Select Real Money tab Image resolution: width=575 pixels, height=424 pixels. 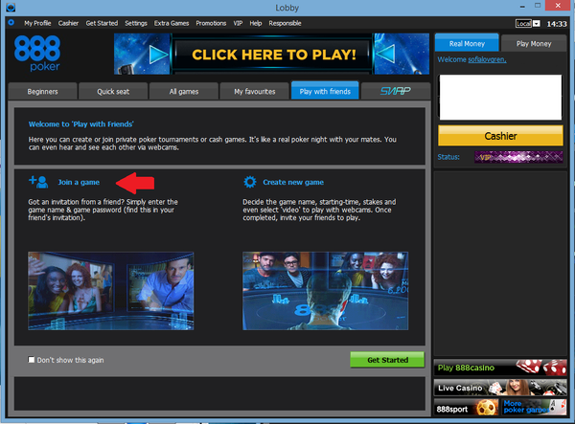467,43
